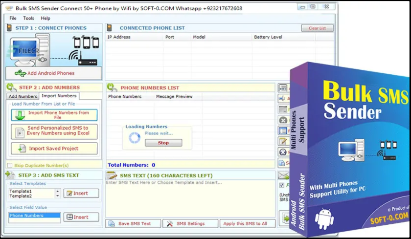
Task: Click Import Phone Numbers from File
Action: click(x=54, y=115)
